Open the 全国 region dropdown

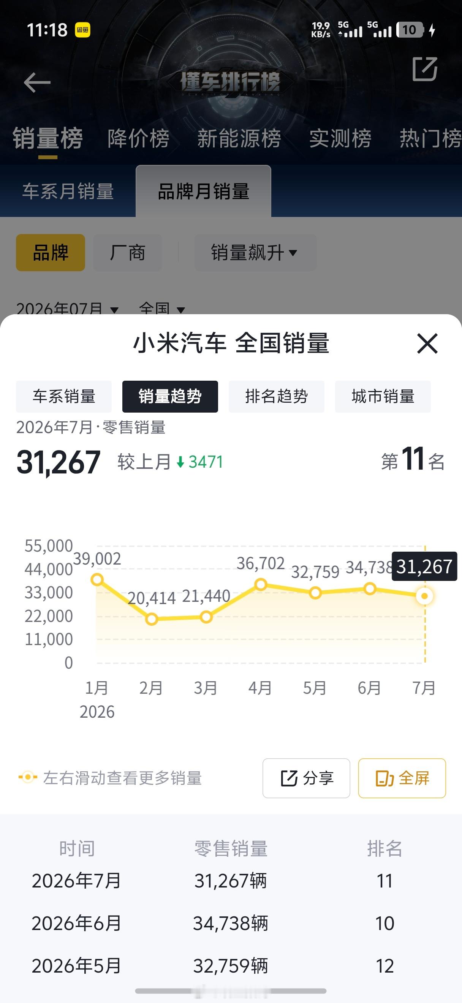coord(162,308)
